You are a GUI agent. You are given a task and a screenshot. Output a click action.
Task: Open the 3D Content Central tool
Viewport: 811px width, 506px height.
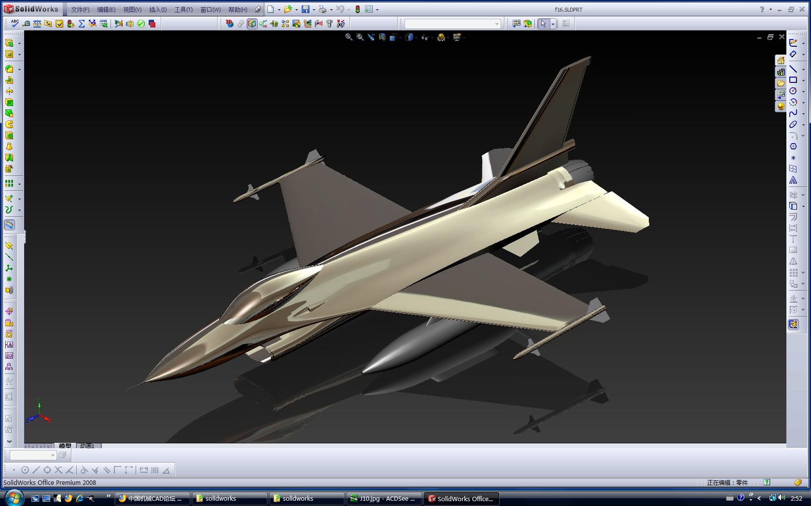point(229,23)
